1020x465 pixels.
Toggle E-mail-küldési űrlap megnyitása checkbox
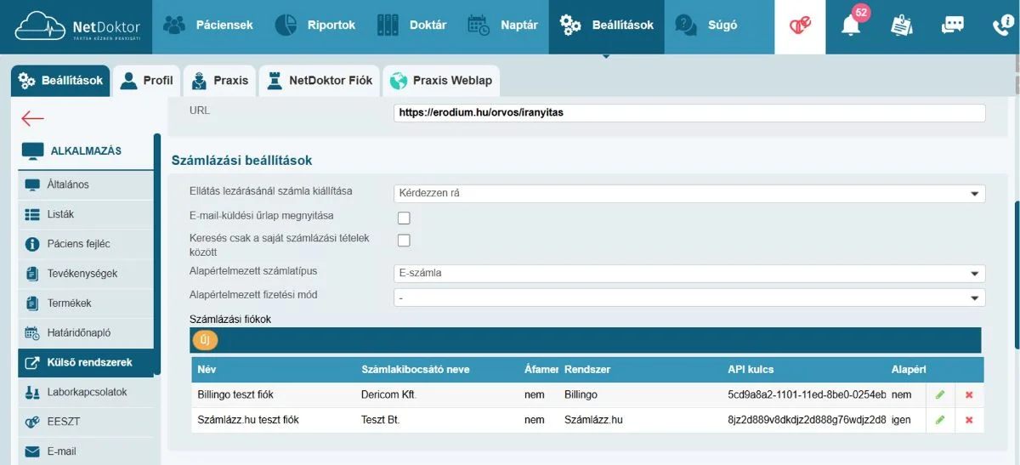[x=404, y=218]
